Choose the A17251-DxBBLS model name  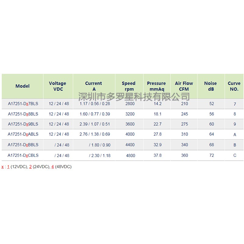[x=23, y=145]
